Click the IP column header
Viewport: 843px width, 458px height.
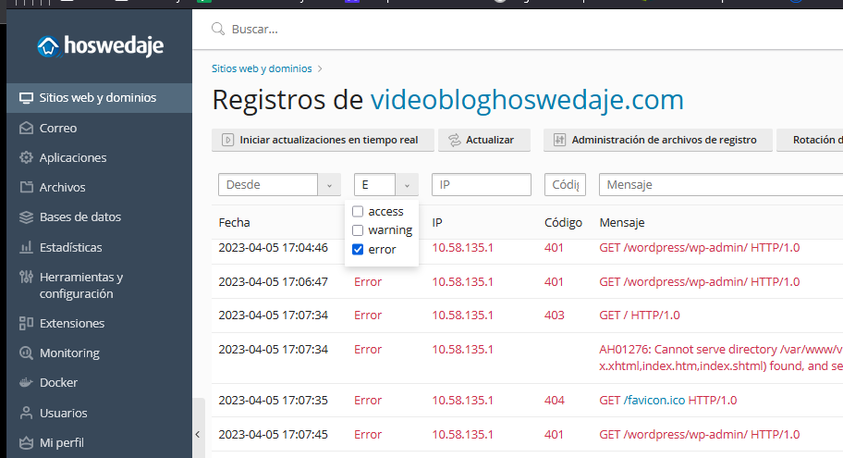(x=437, y=223)
